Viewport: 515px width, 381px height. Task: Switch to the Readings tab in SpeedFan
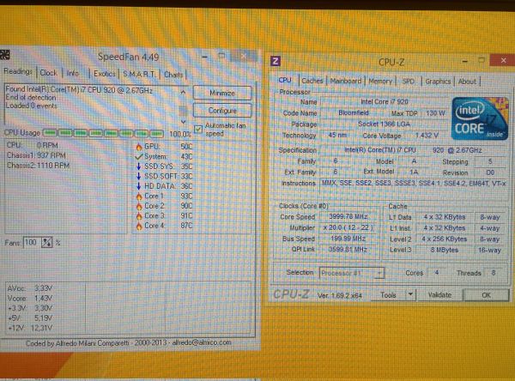tap(18, 71)
